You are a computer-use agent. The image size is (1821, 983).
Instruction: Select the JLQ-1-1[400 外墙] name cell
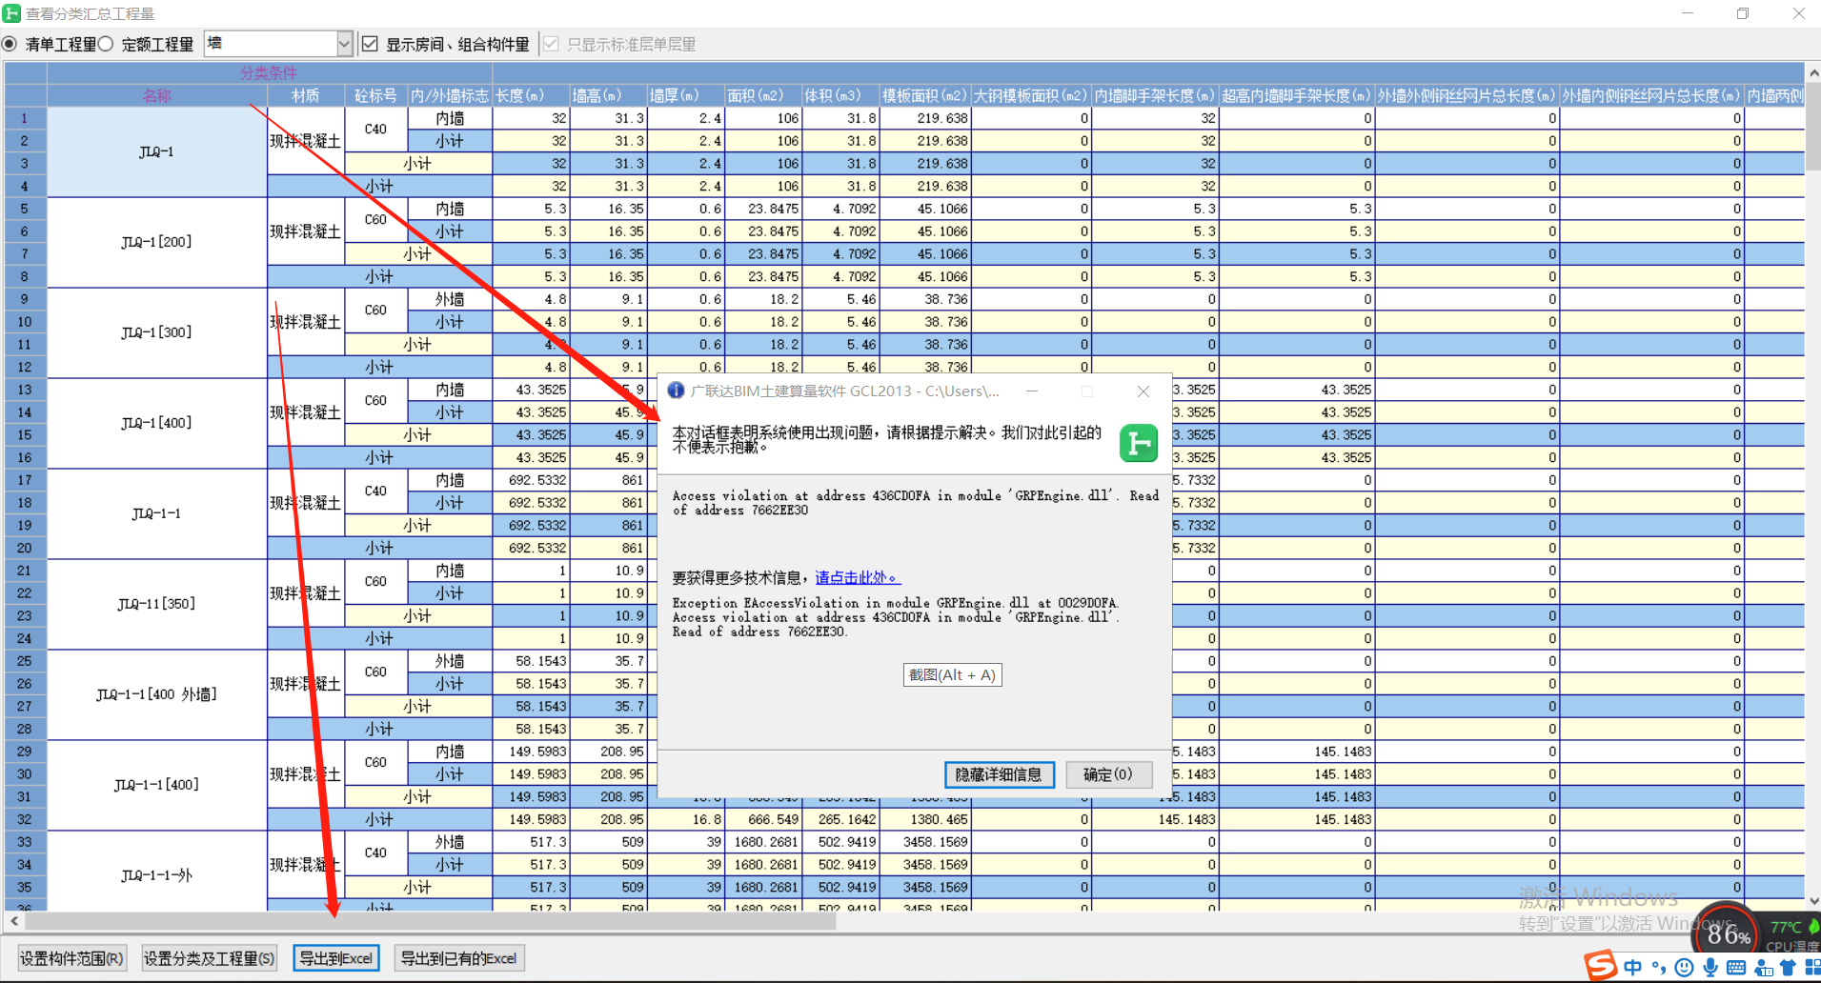click(156, 694)
